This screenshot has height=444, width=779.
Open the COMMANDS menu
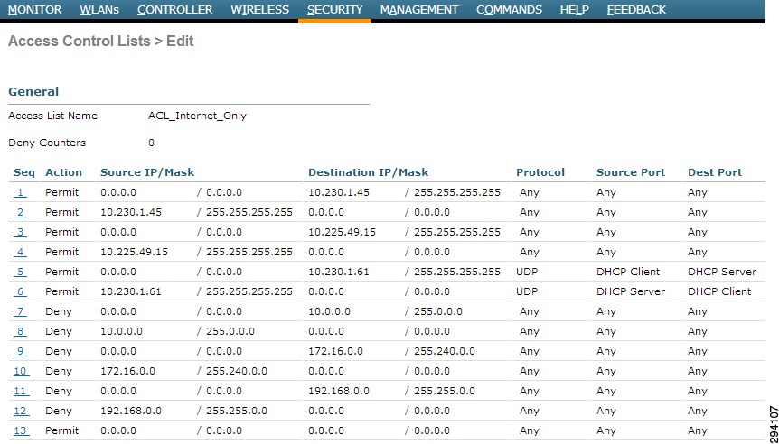click(509, 9)
